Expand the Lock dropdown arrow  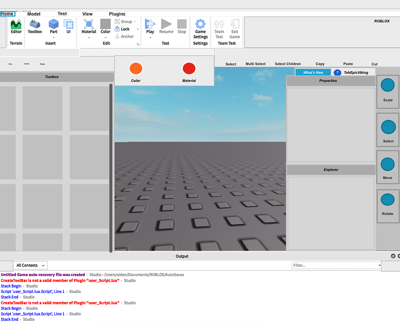tap(138, 29)
